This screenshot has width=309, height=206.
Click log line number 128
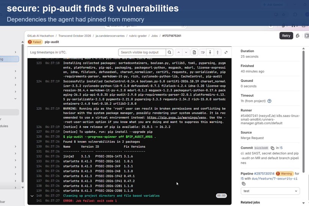point(39,137)
